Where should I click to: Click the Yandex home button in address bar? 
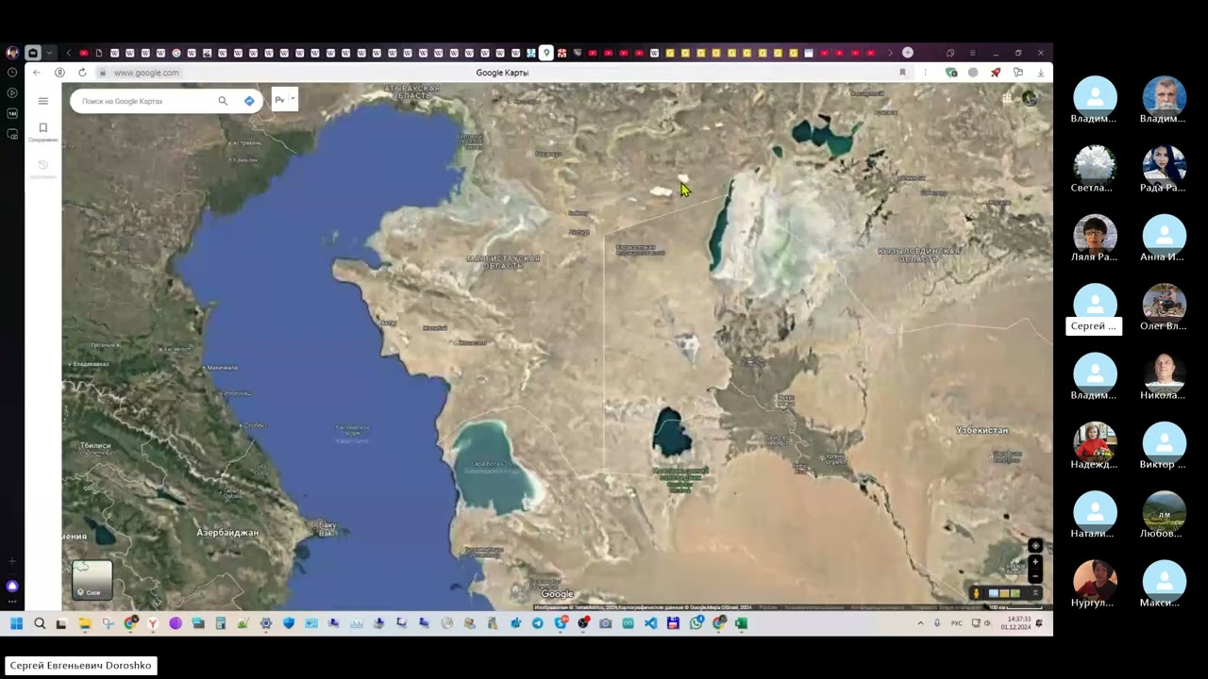(59, 73)
